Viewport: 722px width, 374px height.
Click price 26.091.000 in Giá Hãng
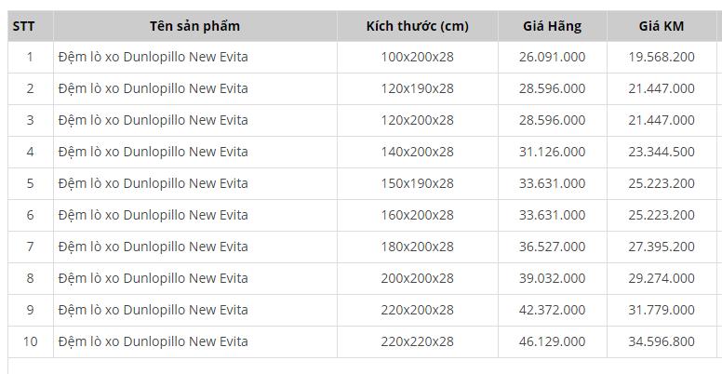(552, 57)
